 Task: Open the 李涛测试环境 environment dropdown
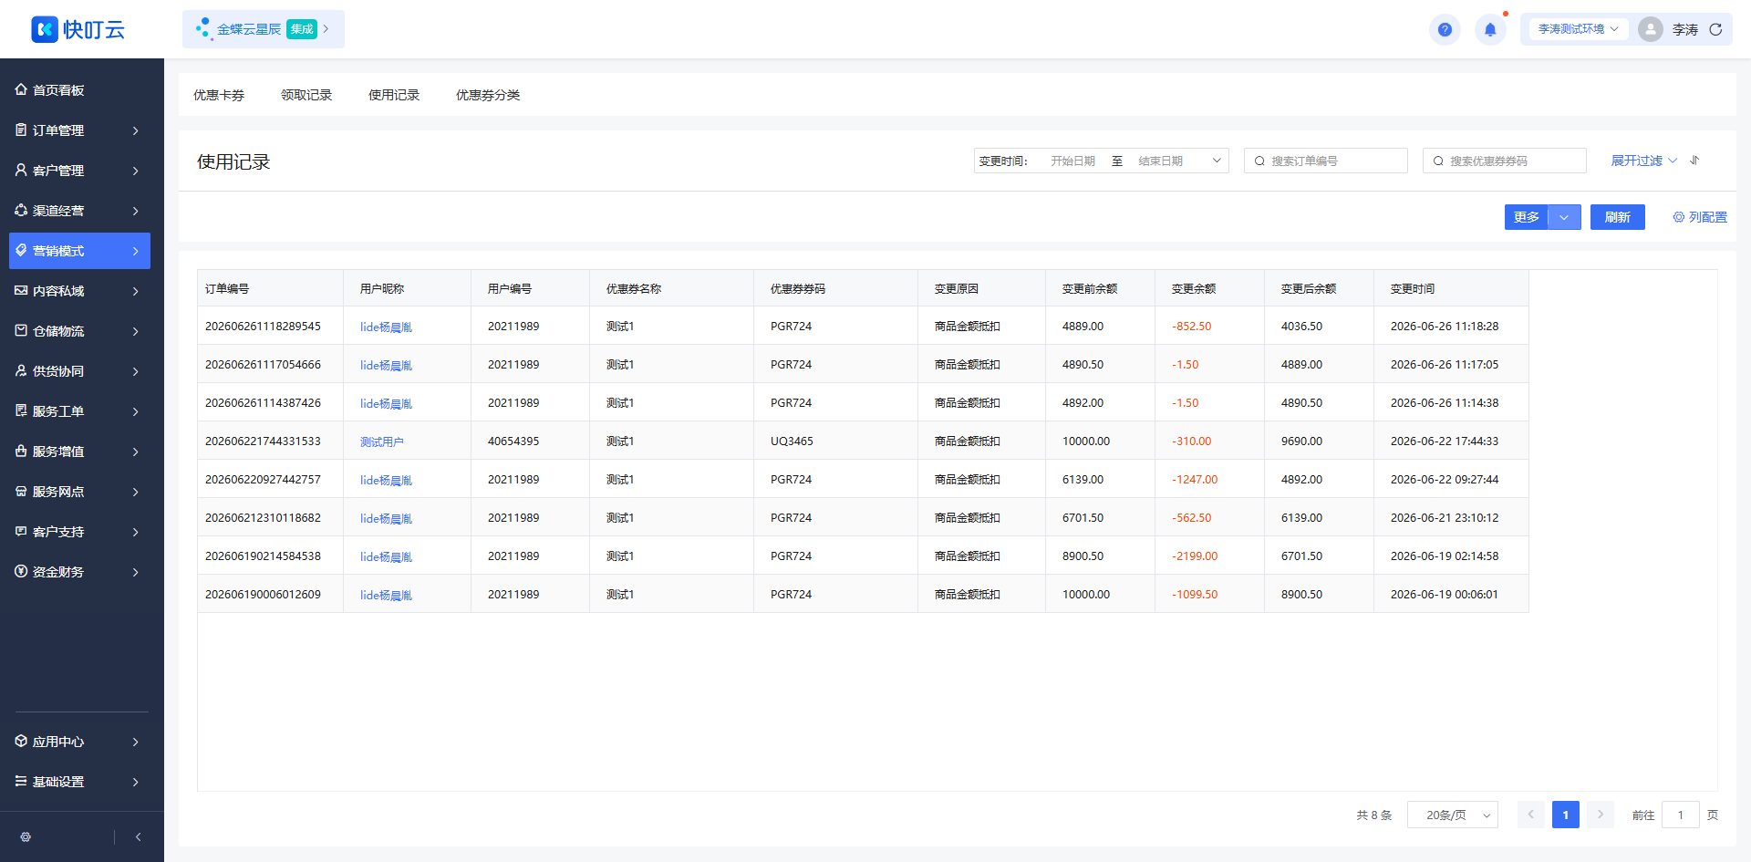1578,29
